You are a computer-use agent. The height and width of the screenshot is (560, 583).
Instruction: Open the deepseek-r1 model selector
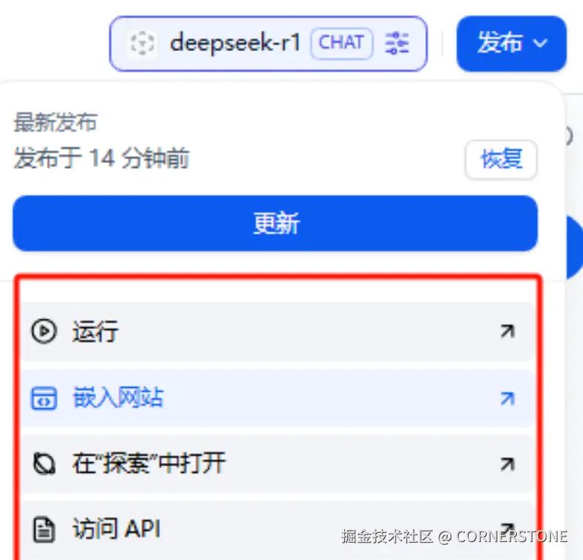pyautogui.click(x=268, y=44)
